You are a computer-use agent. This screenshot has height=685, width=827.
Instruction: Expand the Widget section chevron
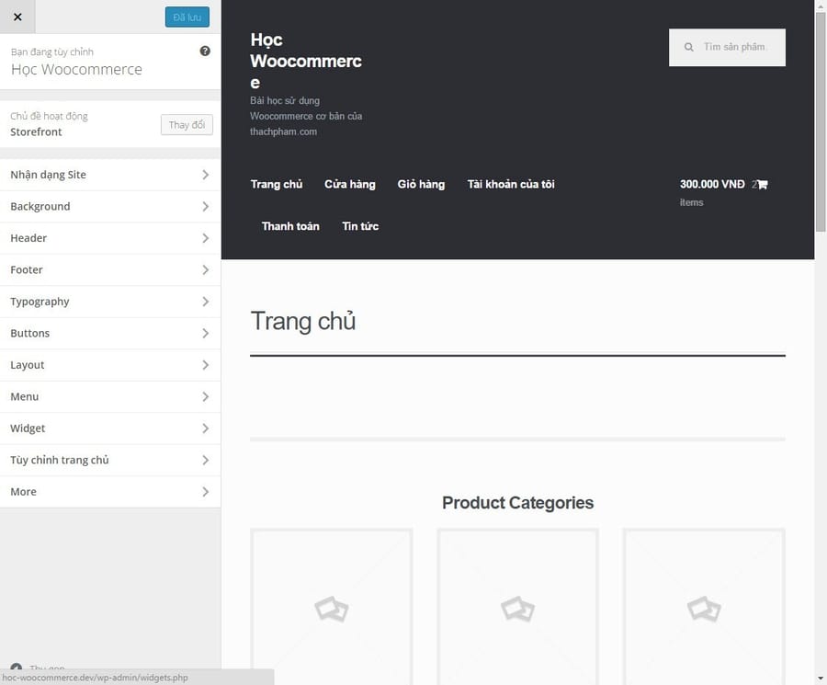click(x=206, y=428)
